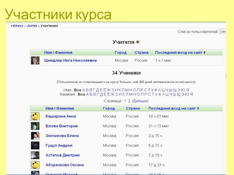
Task: Open Астапов Дмитрий profile link
Action: pyautogui.click(x=63, y=155)
